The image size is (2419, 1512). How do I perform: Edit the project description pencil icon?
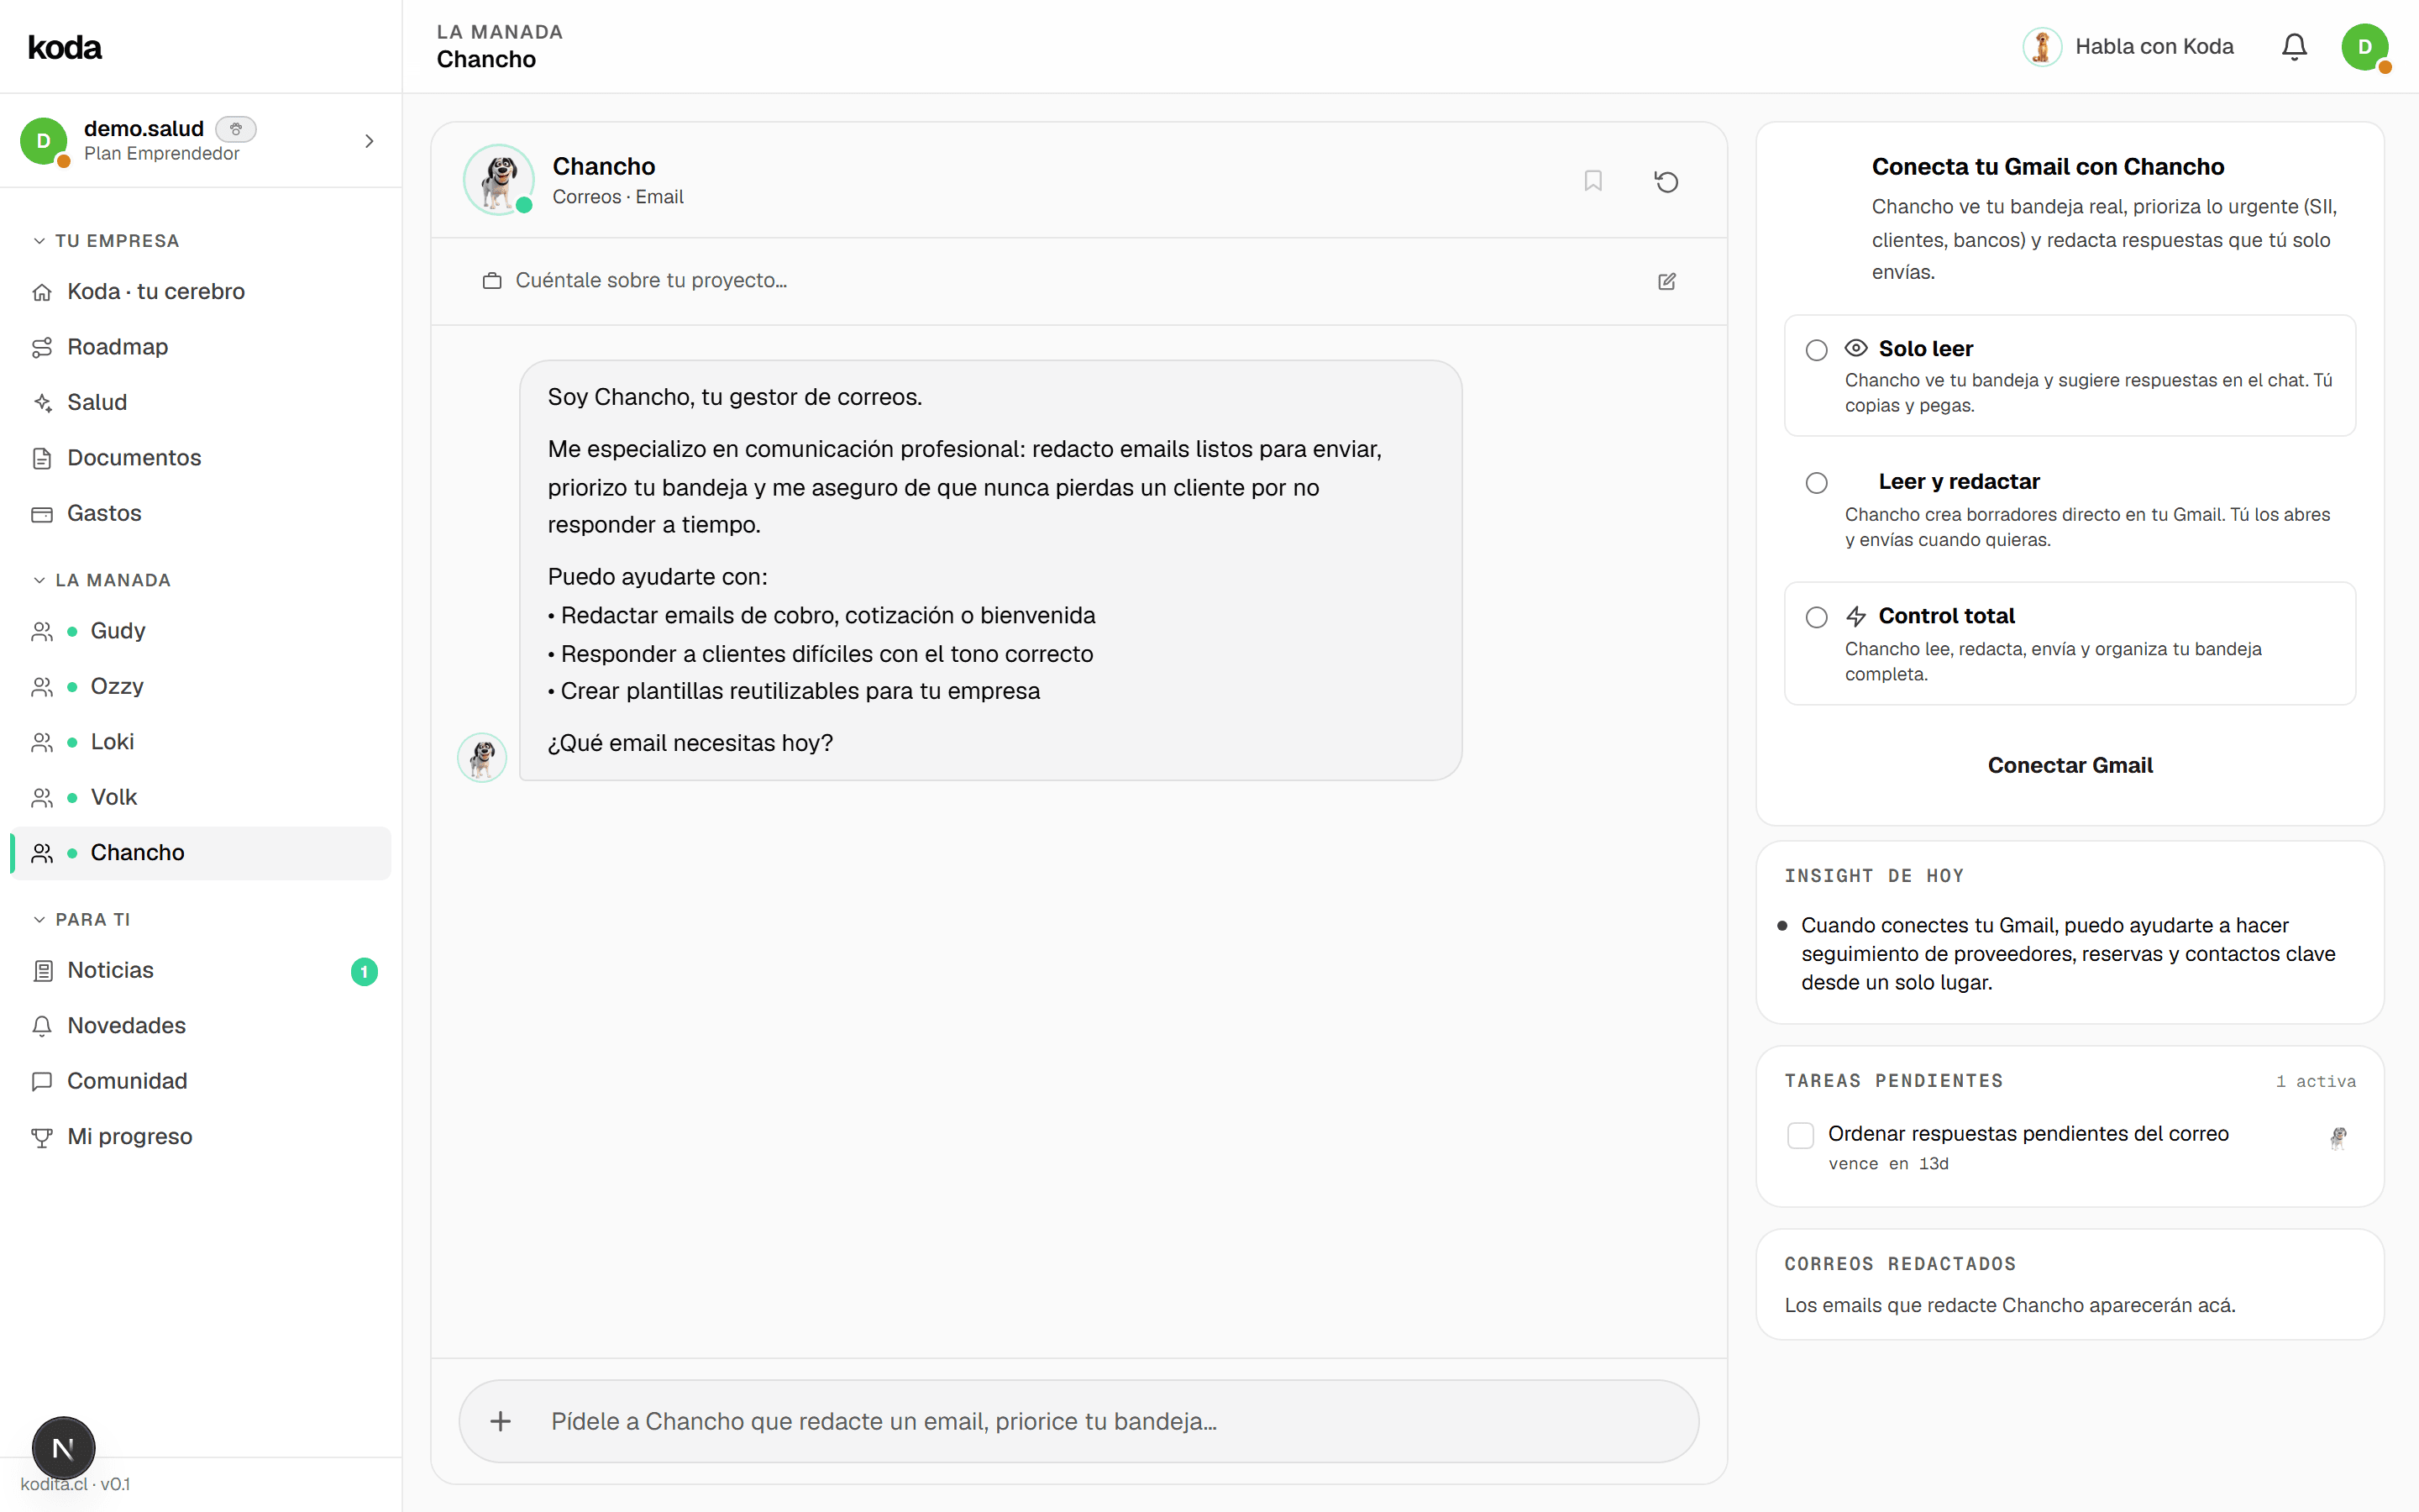click(x=1666, y=281)
